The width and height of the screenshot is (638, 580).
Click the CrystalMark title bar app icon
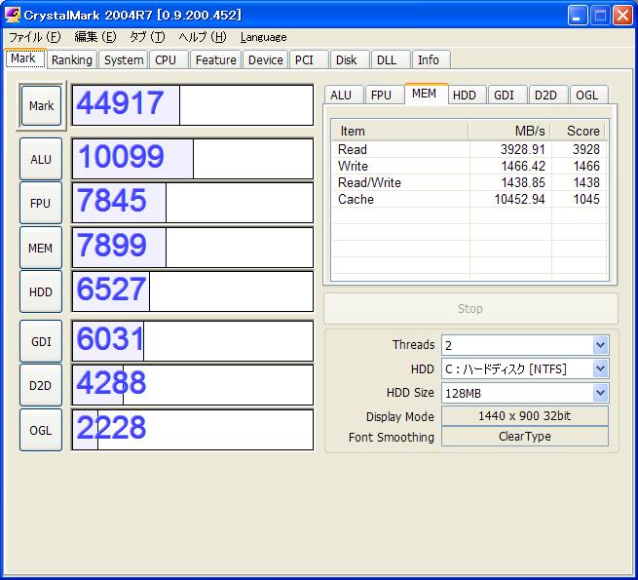click(13, 15)
